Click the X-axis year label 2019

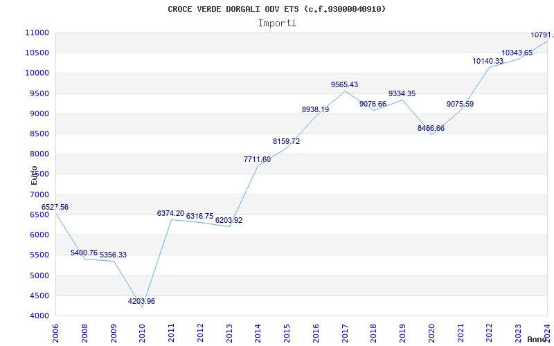click(403, 334)
